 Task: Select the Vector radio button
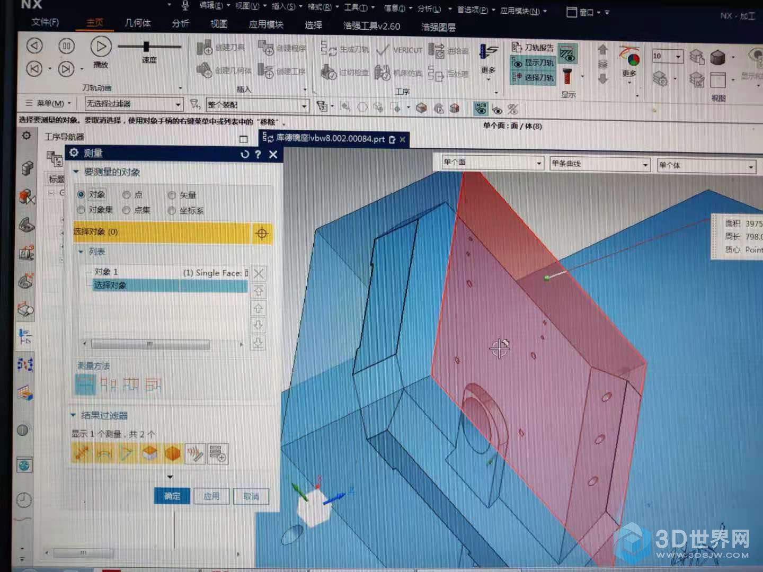172,195
